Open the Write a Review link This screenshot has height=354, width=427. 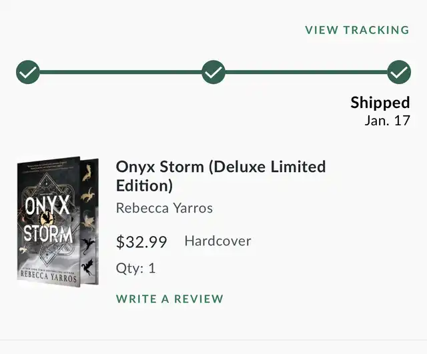(x=169, y=299)
